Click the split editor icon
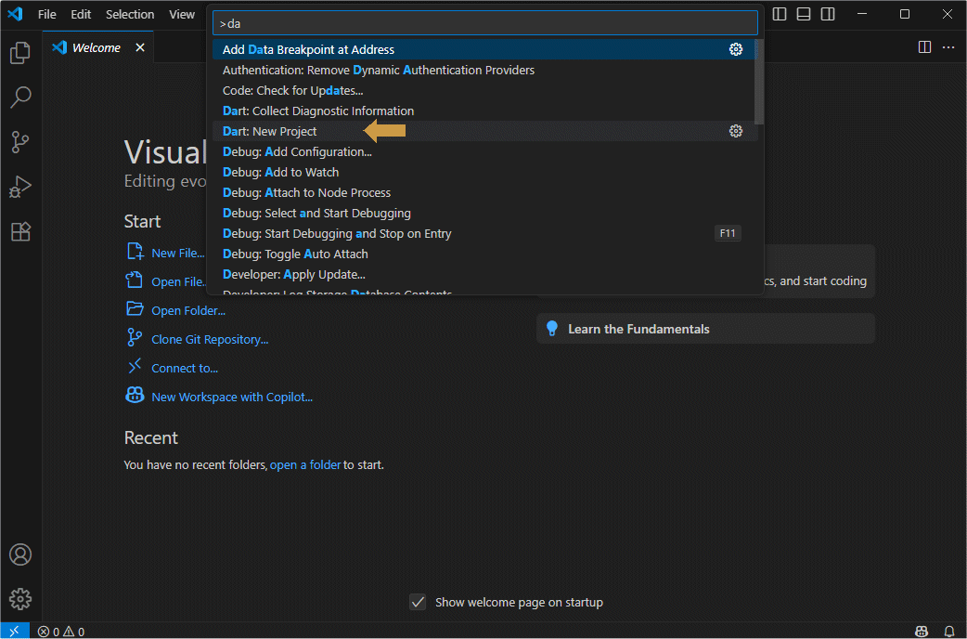Viewport: 967px width, 639px height. click(x=924, y=47)
